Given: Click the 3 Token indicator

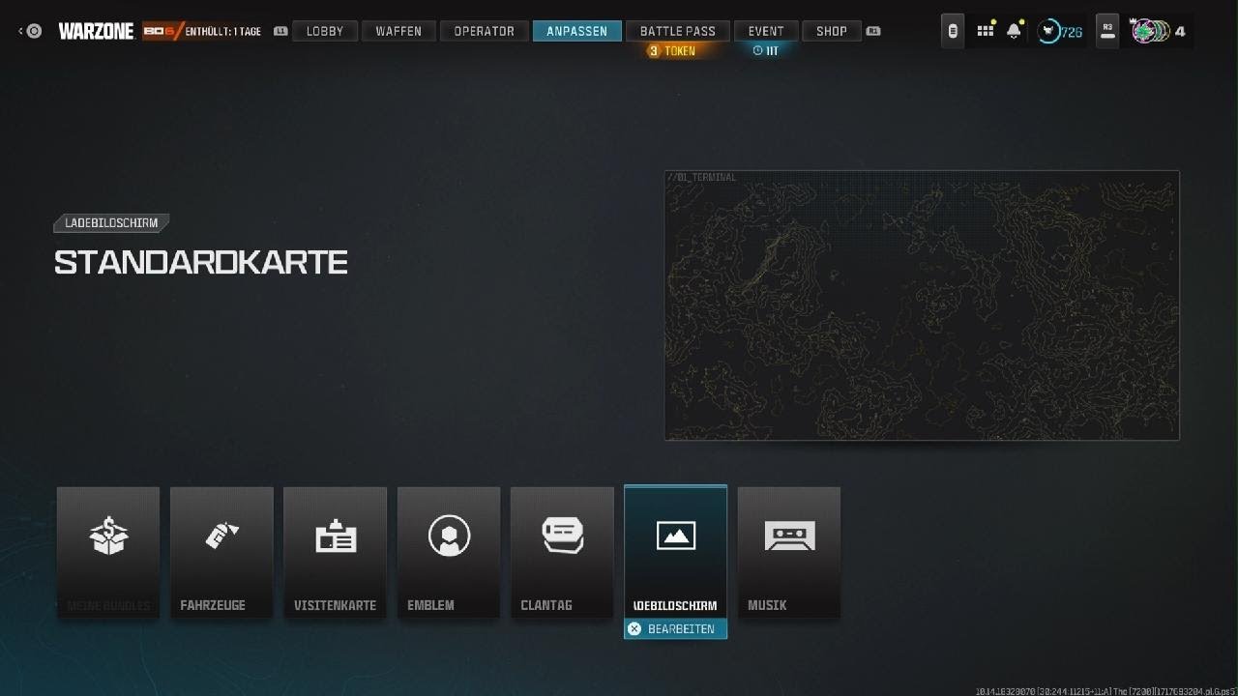Looking at the screenshot, I should tap(672, 51).
